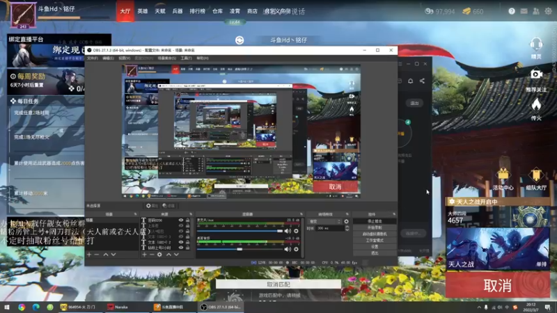This screenshot has height=313, width=557.
Task: Open the 场景集合(S) menu in OBS
Action: pos(167,58)
